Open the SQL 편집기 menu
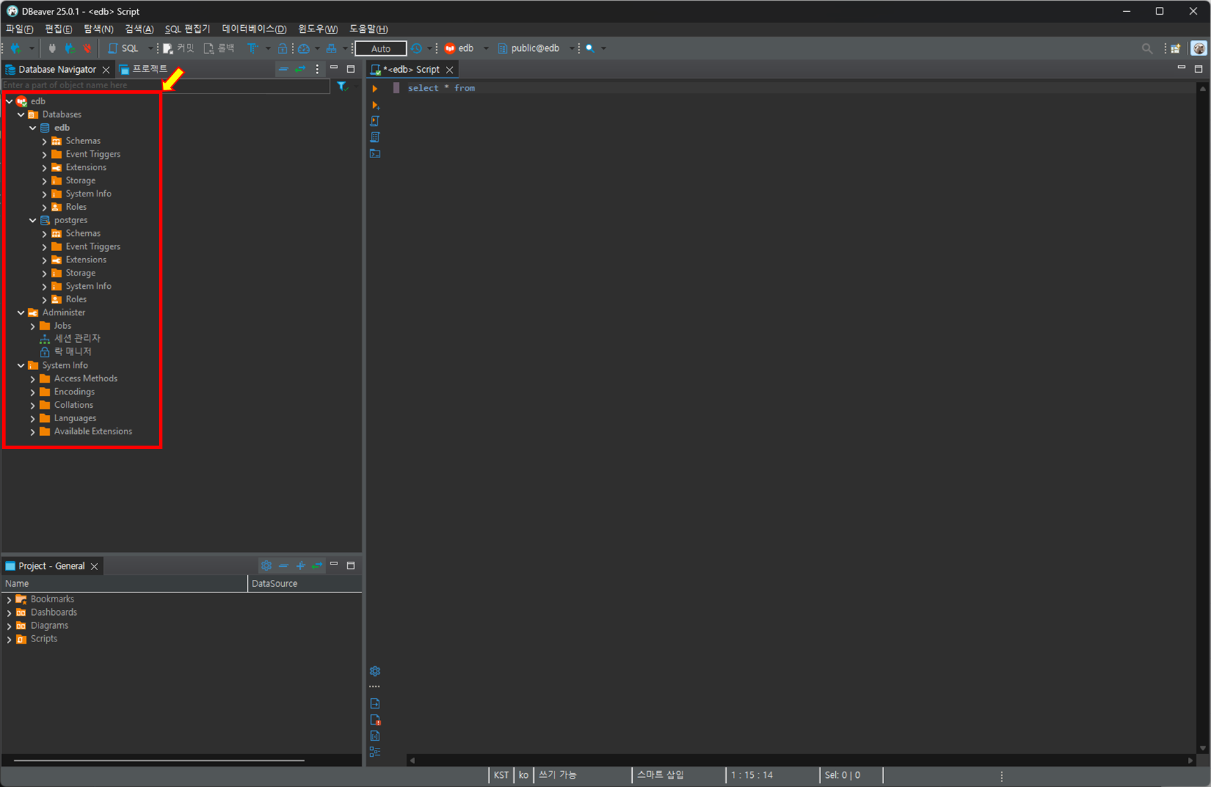 tap(188, 29)
